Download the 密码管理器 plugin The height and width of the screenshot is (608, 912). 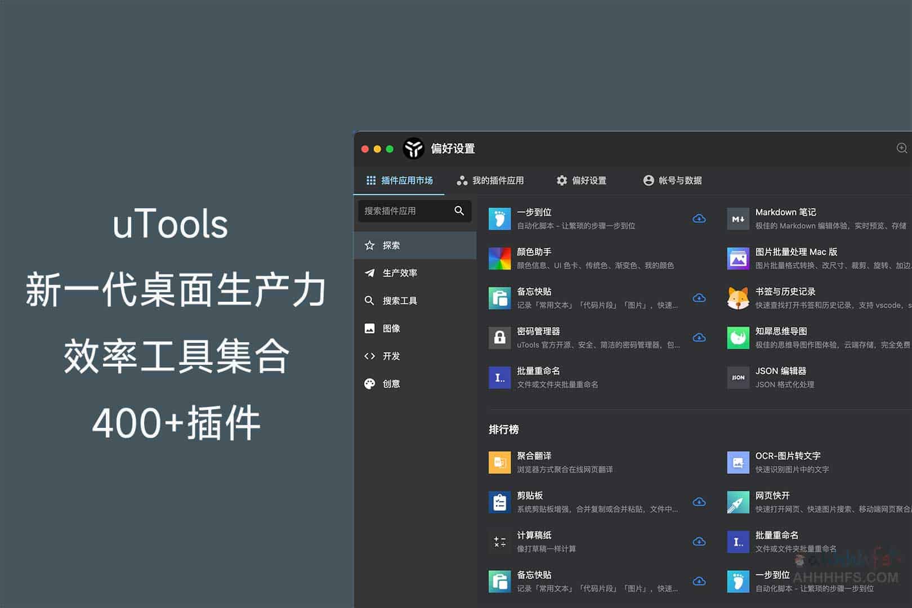[699, 337]
